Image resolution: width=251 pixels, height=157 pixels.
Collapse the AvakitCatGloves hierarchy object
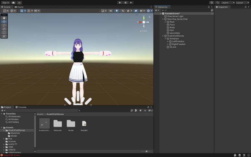pyautogui.click(x=163, y=36)
